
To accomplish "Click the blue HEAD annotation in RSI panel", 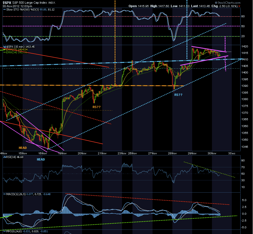I will [x=41, y=159].
